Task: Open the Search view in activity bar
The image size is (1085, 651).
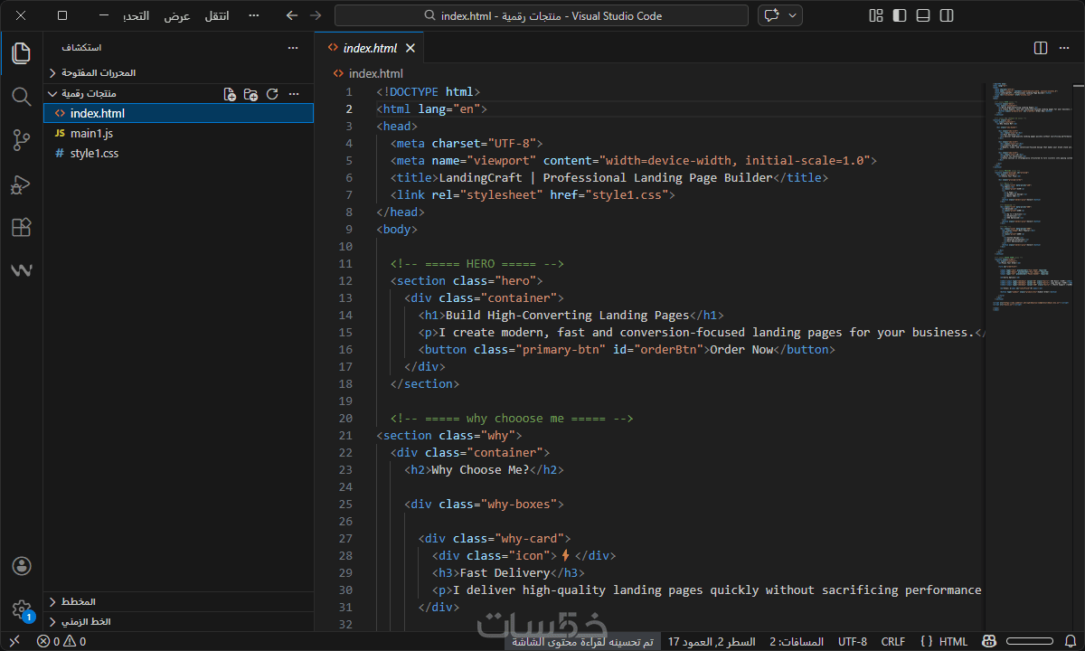Action: pos(22,97)
